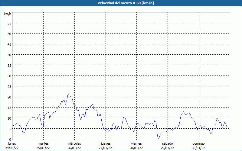242x151 pixels.
Task: Click the 35 value on the y-axis
Action: (x=9, y=65)
